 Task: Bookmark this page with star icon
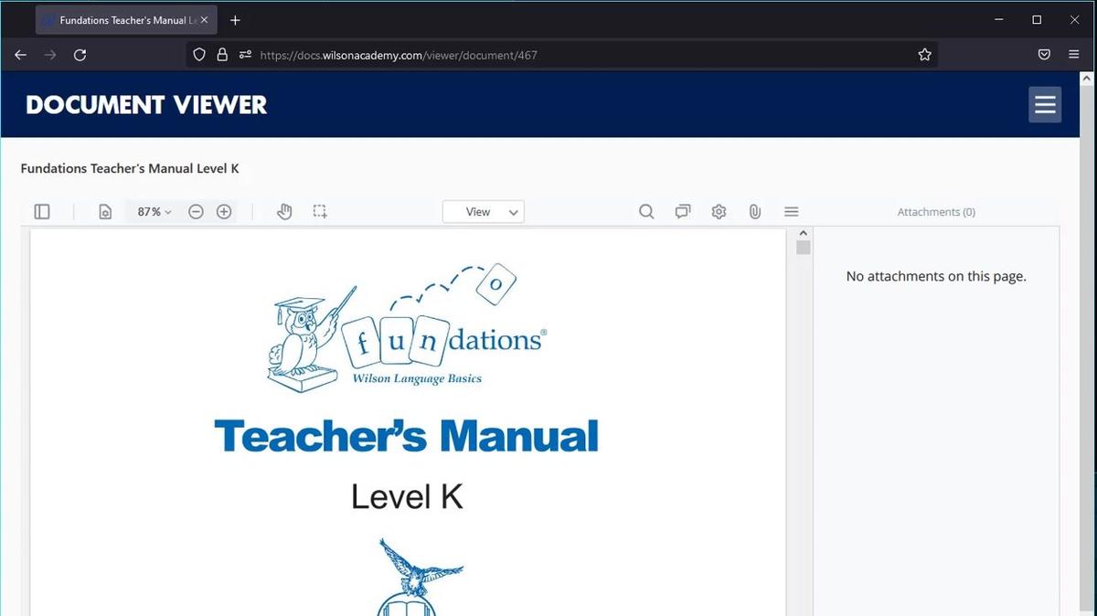coord(924,55)
